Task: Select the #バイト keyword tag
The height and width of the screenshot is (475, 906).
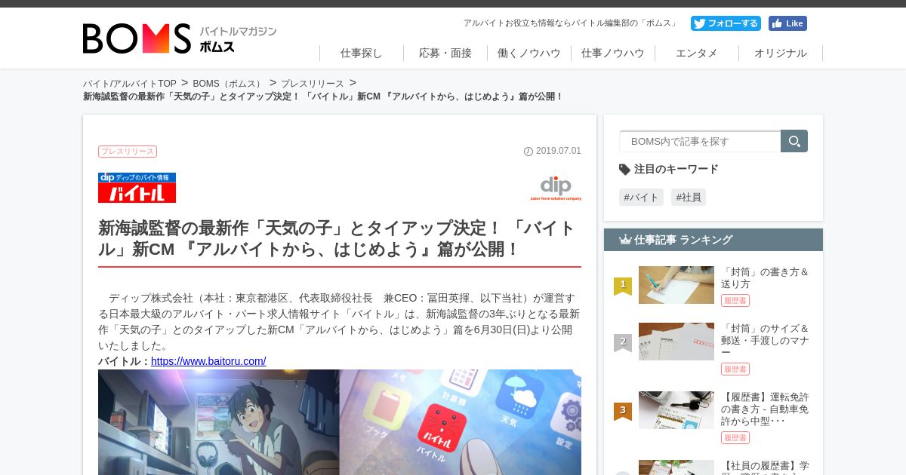Action: [642, 198]
